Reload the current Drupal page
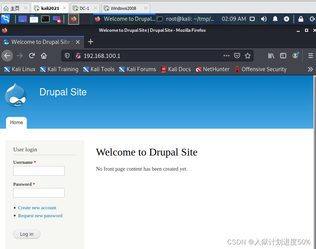This screenshot has width=316, height=249. (x=32, y=56)
